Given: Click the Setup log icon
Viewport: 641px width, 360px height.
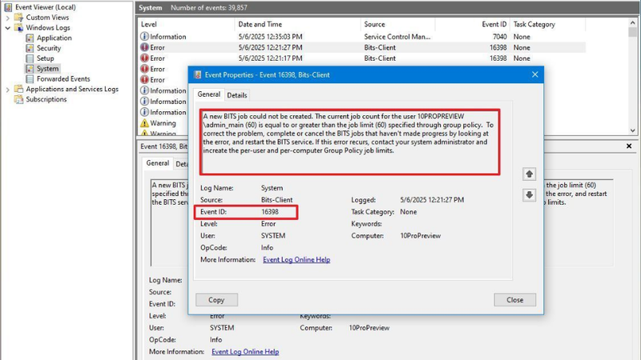Looking at the screenshot, I should [30, 58].
